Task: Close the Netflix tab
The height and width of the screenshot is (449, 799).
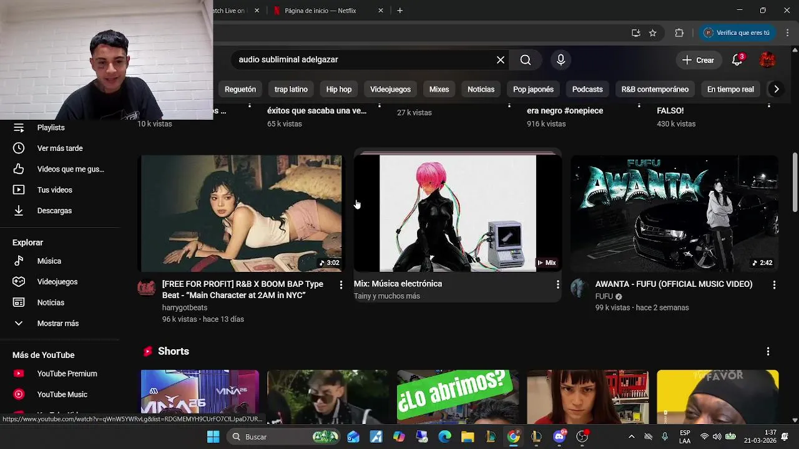Action: pyautogui.click(x=381, y=11)
